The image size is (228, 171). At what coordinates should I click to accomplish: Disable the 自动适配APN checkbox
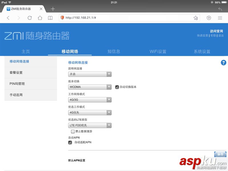coord(70,142)
